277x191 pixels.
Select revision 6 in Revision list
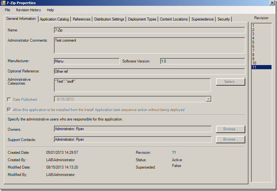(262, 46)
